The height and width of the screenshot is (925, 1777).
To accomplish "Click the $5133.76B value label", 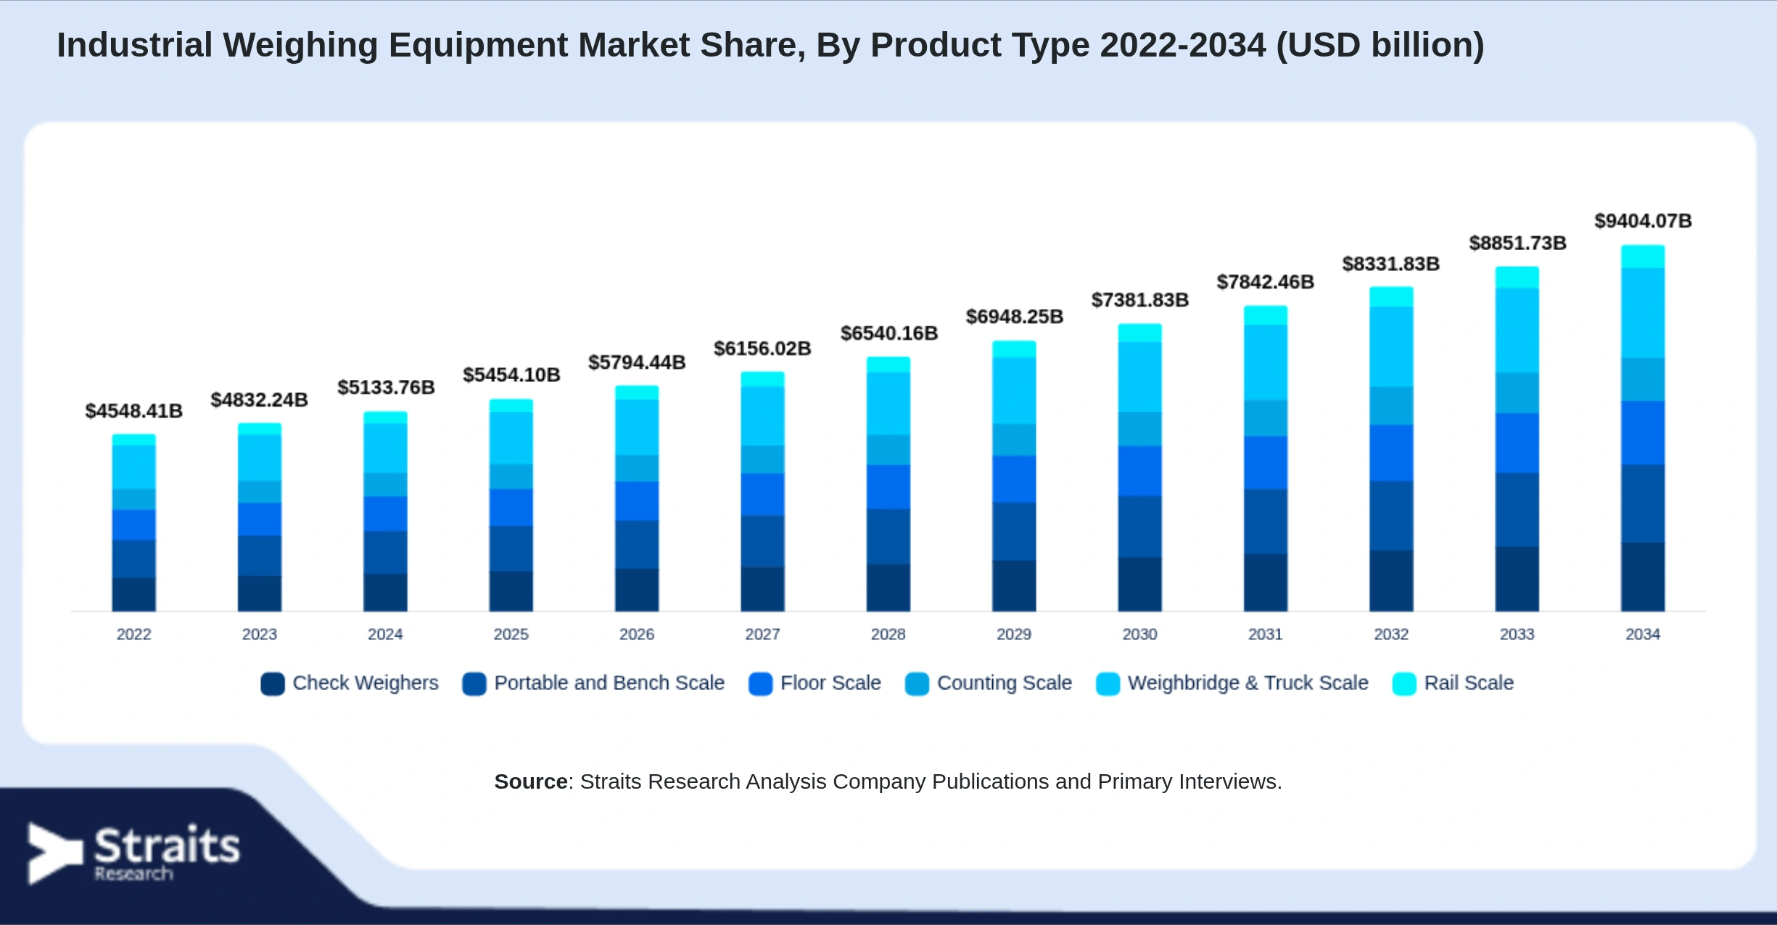I will click(386, 388).
